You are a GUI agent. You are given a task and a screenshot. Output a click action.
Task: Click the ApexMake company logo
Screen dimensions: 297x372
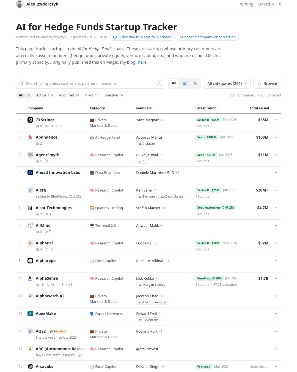click(30, 314)
